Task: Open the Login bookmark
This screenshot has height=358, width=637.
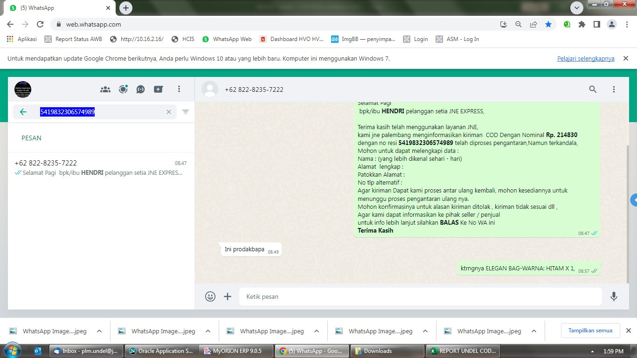Action: pos(415,39)
